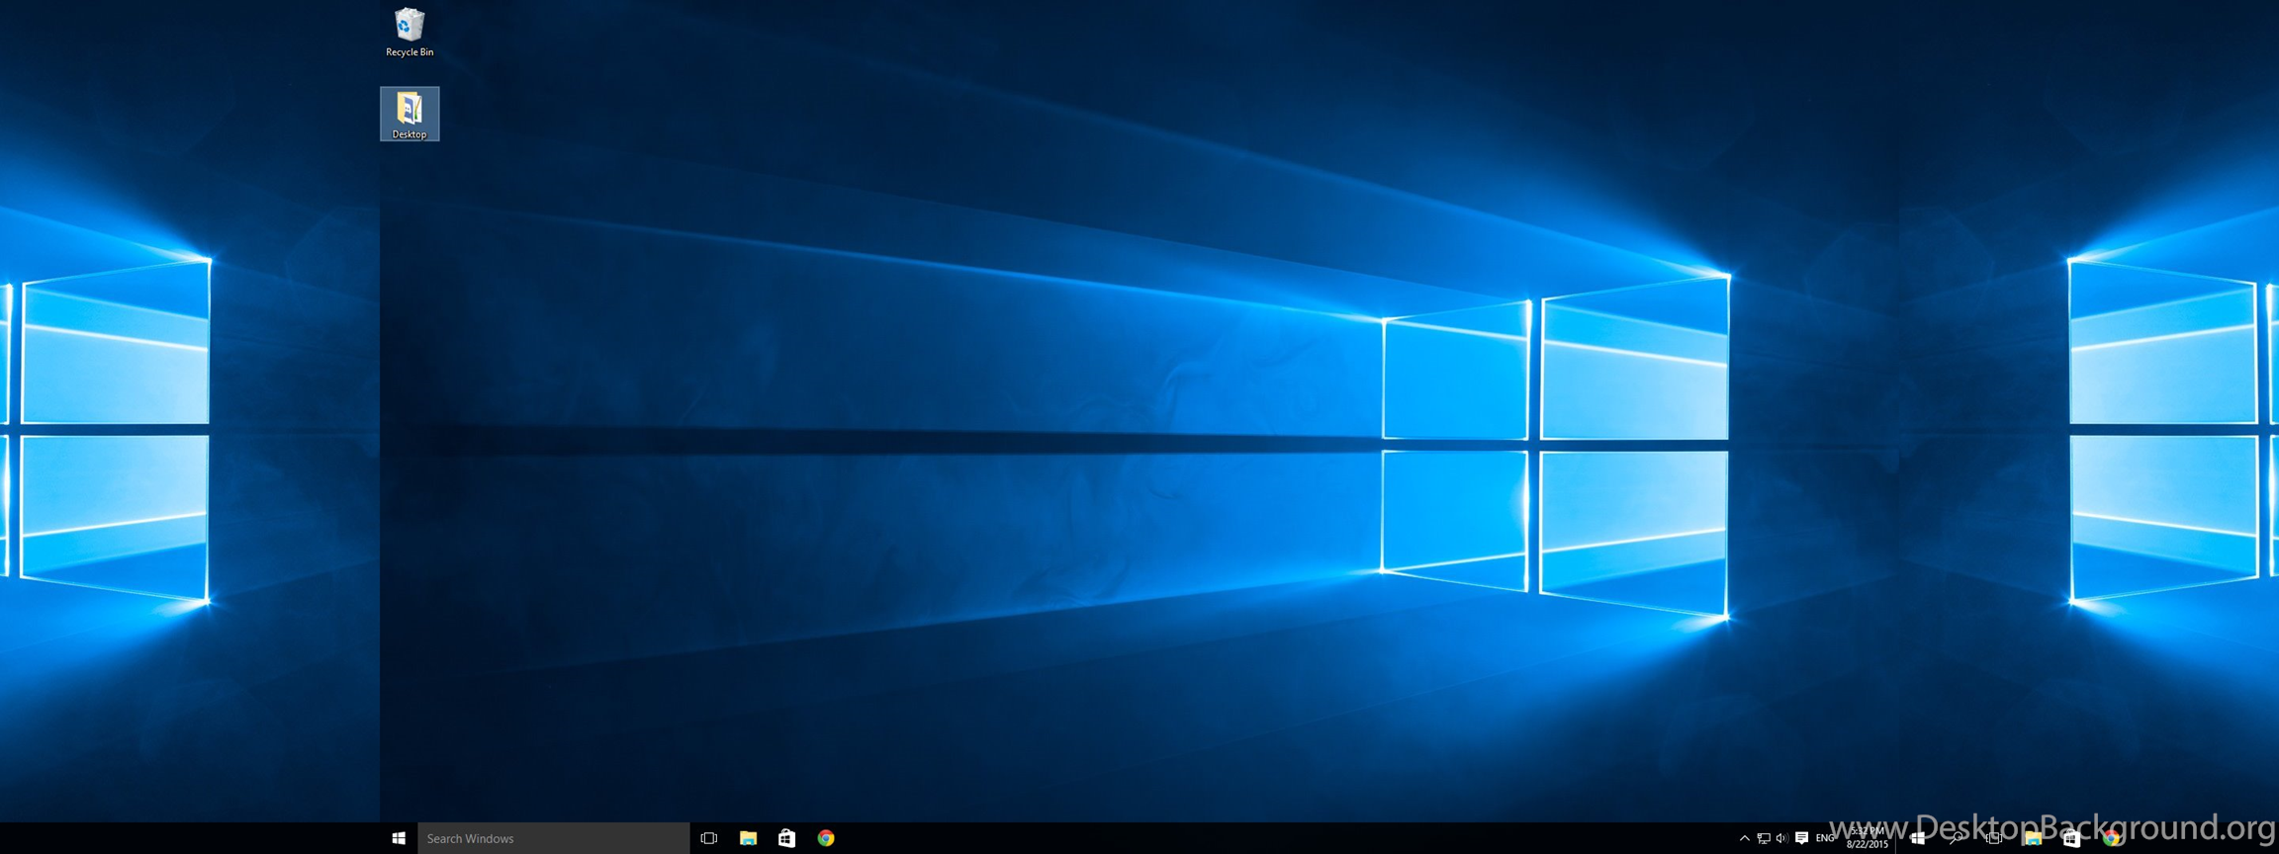This screenshot has height=854, width=2279.
Task: Click the Start button on the second taskbar
Action: click(1917, 838)
